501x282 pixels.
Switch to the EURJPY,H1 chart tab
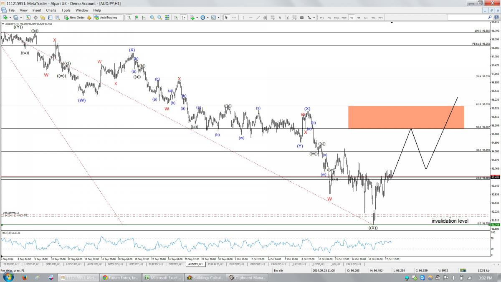[x=156, y=264]
